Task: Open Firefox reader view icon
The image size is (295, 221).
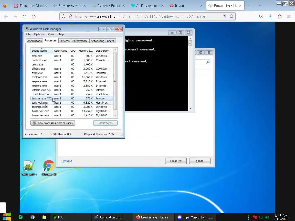Action: tap(224, 17)
